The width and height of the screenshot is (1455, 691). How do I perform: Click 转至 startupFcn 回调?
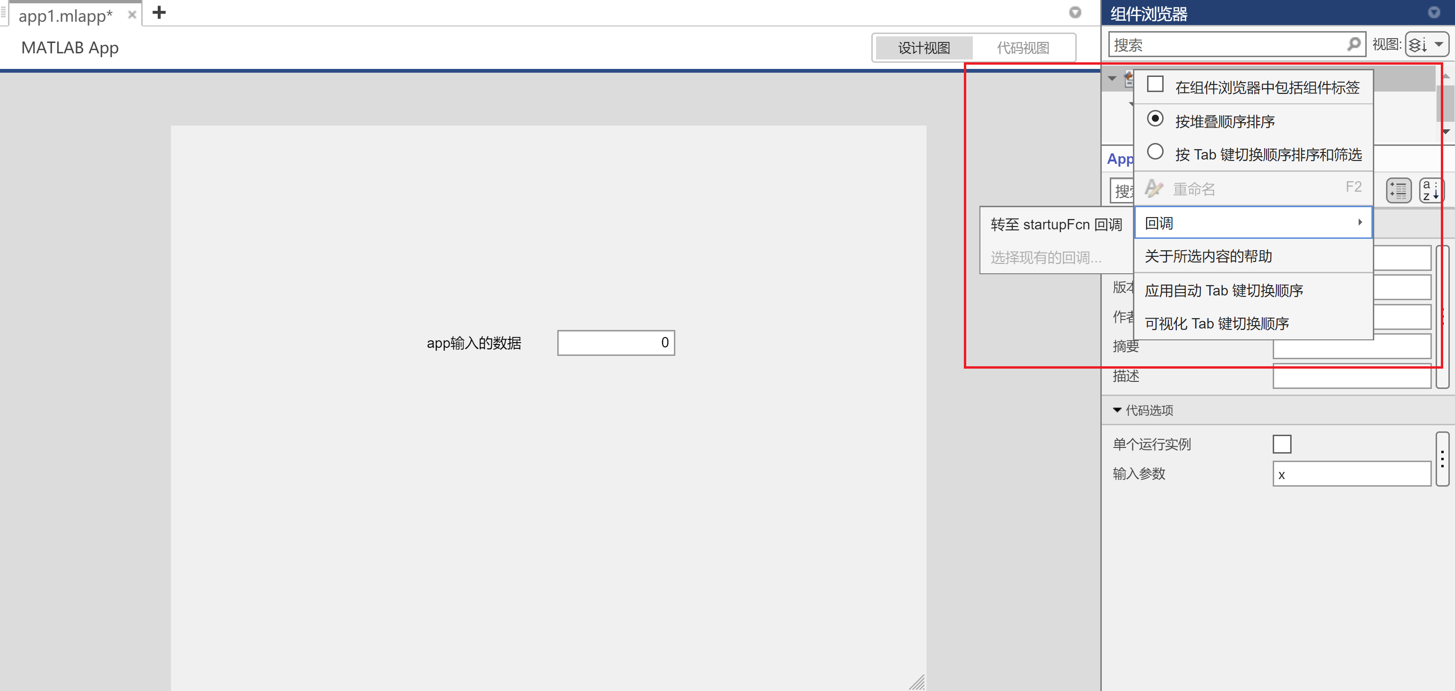1056,224
